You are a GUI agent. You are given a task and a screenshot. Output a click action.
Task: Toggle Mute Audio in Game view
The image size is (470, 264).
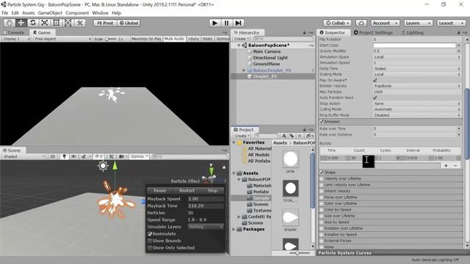coord(174,39)
